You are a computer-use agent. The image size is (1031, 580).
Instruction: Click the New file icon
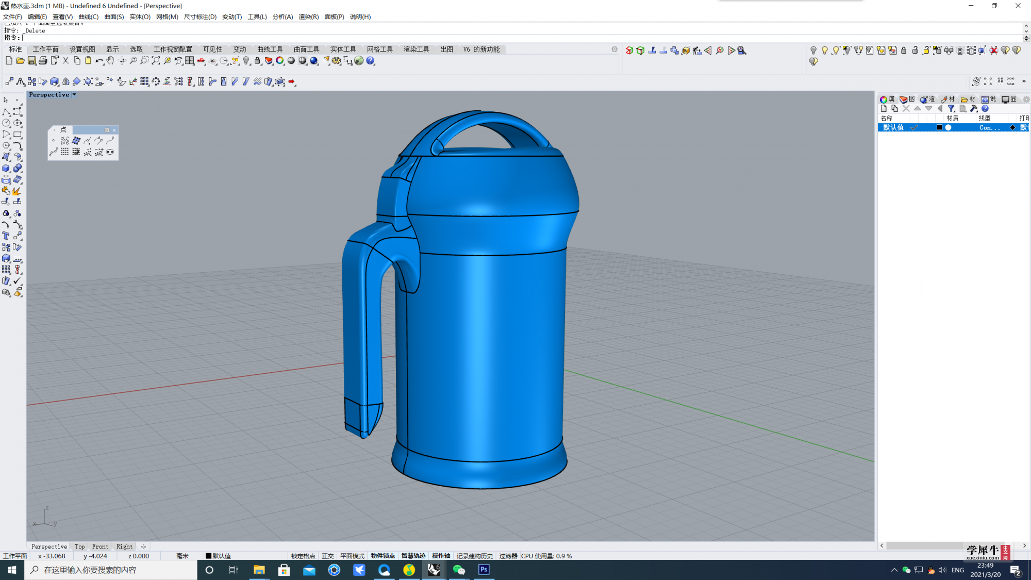[x=9, y=61]
